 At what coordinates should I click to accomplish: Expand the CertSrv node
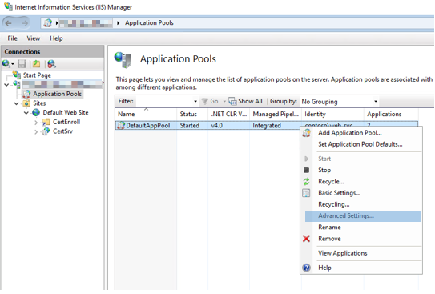[36, 131]
